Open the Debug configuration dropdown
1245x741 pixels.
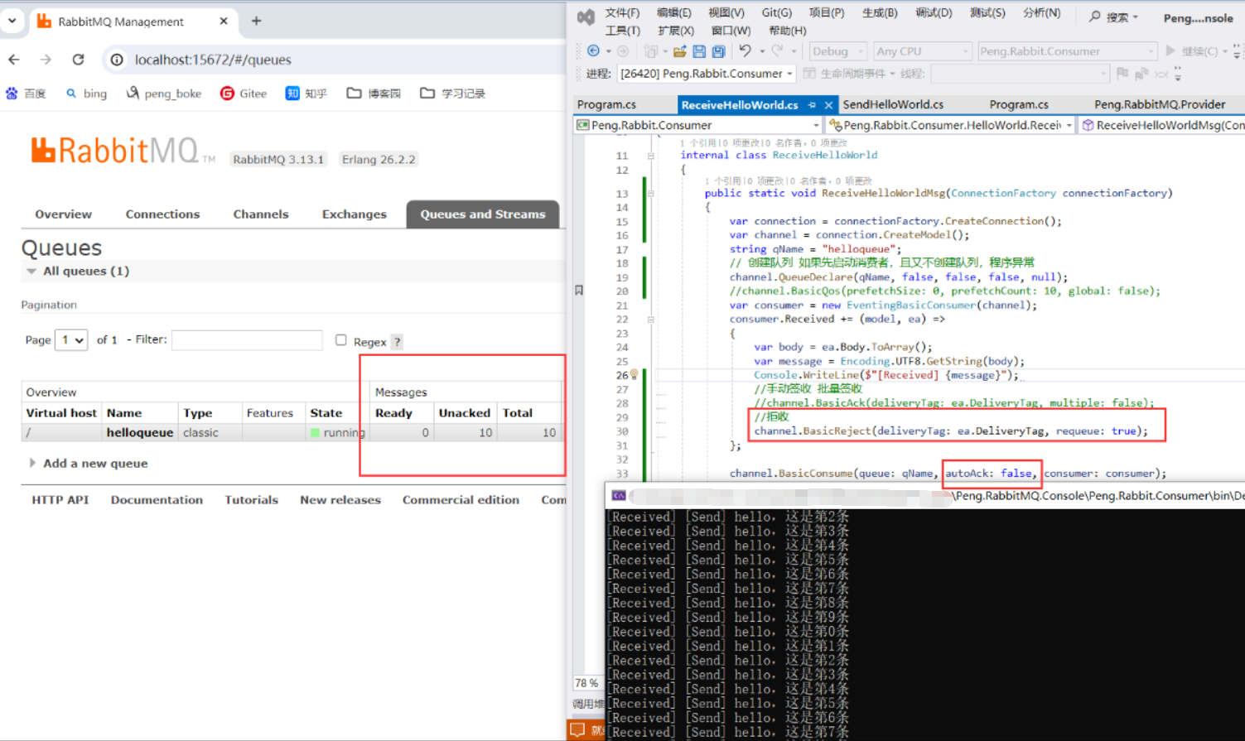837,51
